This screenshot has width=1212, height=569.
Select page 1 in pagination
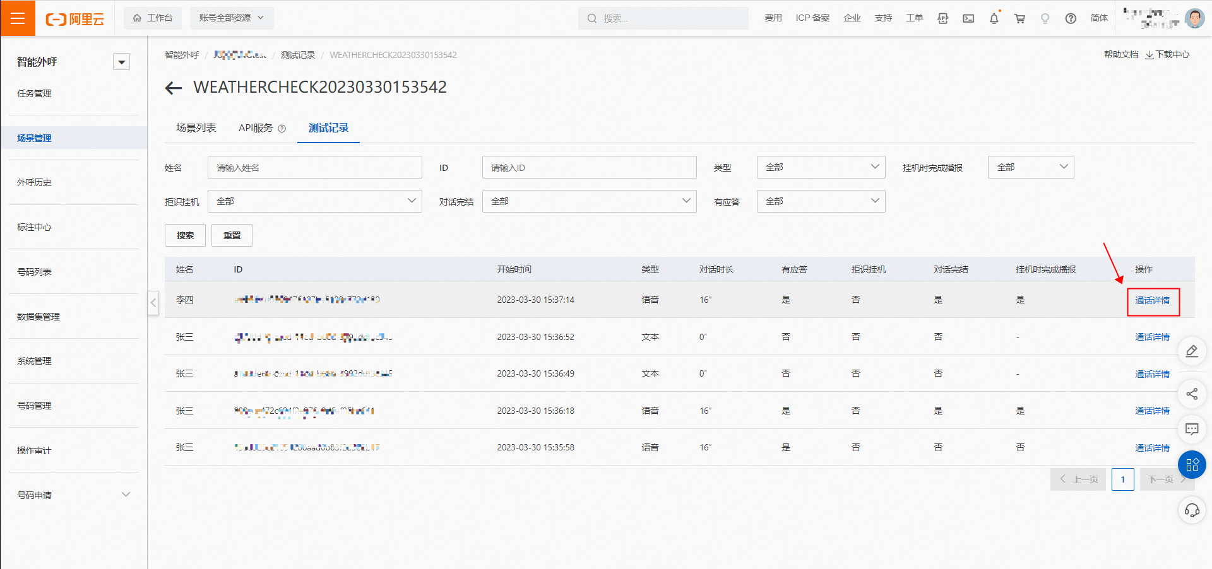coord(1123,479)
